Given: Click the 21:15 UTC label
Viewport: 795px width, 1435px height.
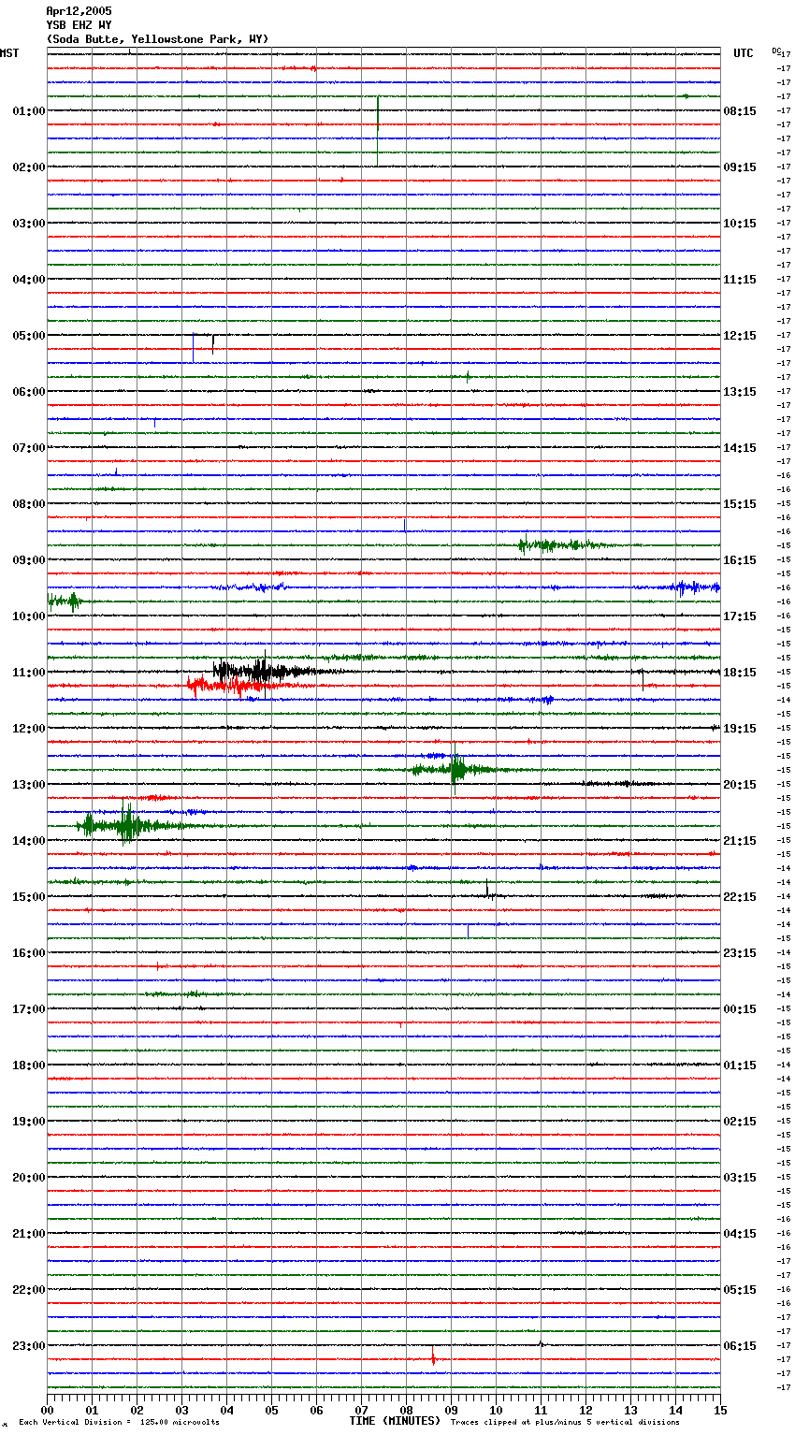Looking at the screenshot, I should [740, 841].
